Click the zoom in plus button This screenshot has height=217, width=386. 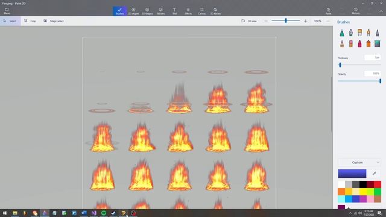coord(306,21)
